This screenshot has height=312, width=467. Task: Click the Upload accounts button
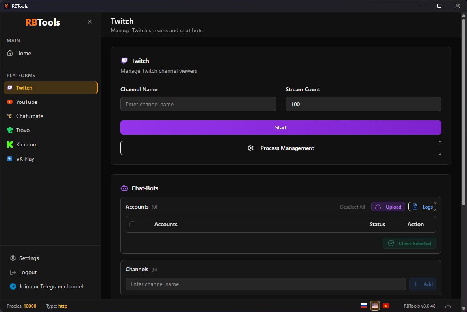(388, 207)
